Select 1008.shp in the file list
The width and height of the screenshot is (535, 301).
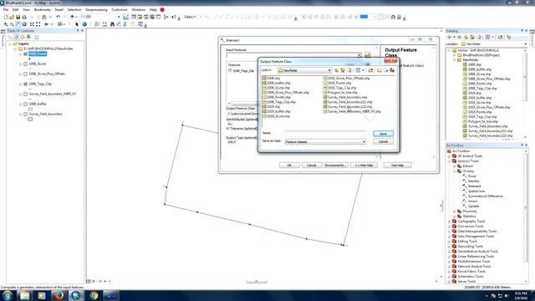coord(271,78)
